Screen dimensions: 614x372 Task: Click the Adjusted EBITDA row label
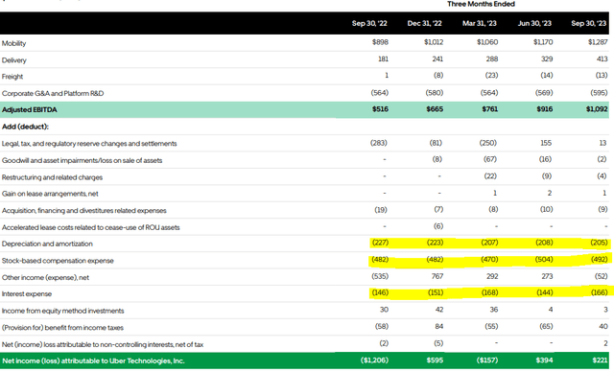[x=30, y=110]
